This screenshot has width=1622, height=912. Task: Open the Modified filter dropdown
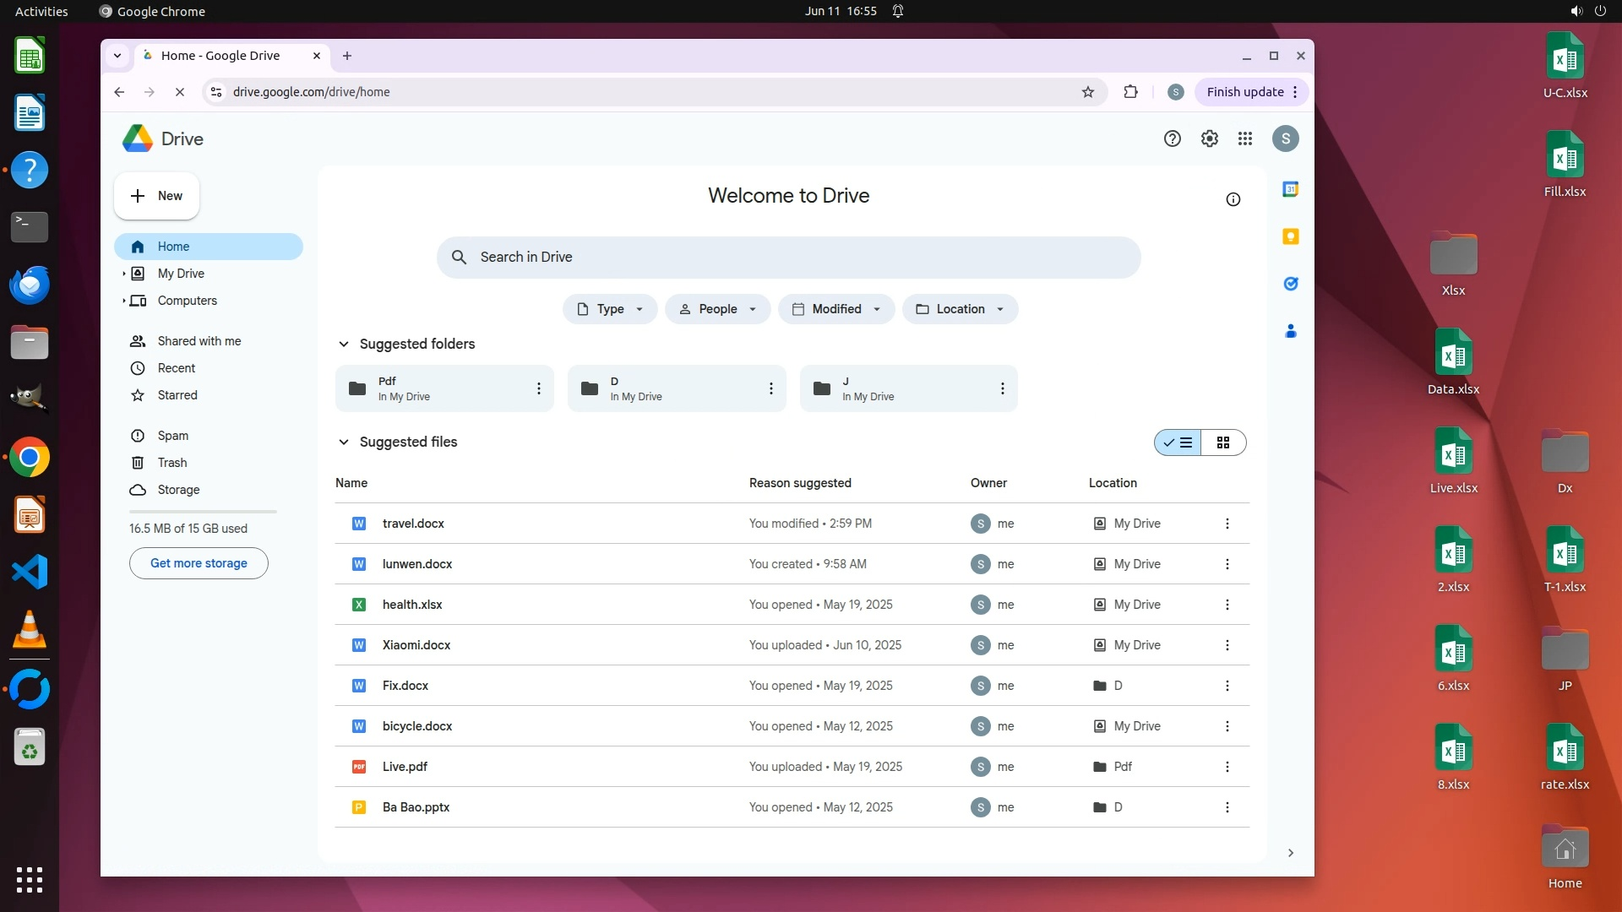coord(836,309)
